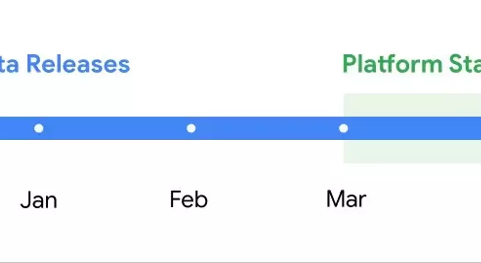Click the blue bar between Jan and Feb dots
This screenshot has width=481, height=263.
point(115,128)
